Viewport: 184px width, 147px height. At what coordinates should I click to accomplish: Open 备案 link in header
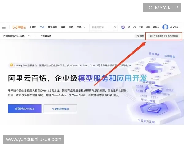[x=148, y=27]
